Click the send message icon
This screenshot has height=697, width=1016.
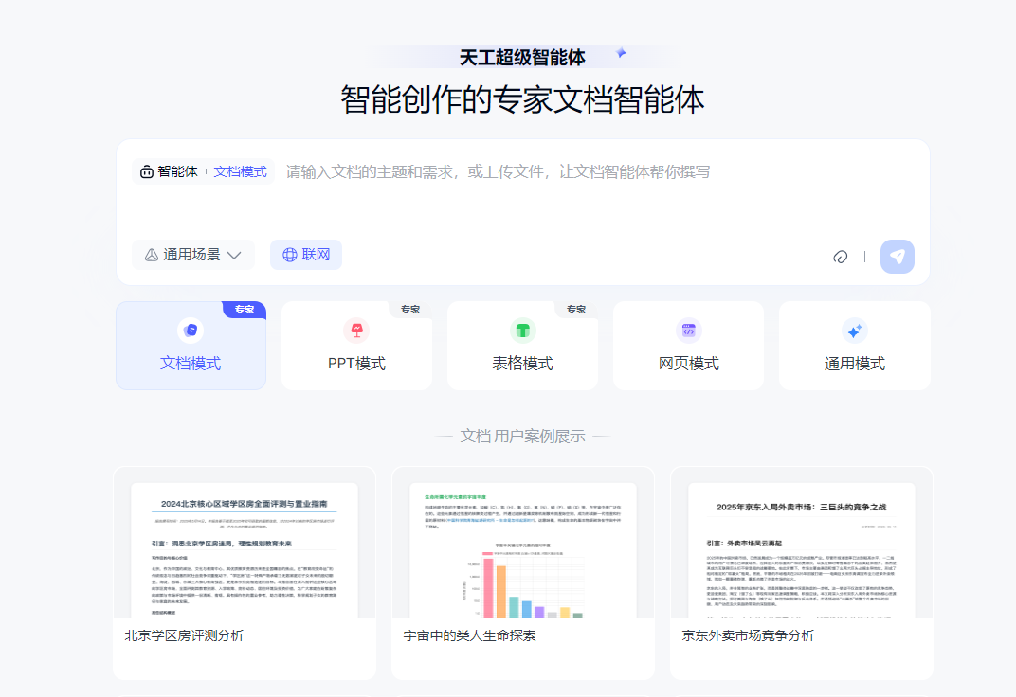pyautogui.click(x=897, y=256)
